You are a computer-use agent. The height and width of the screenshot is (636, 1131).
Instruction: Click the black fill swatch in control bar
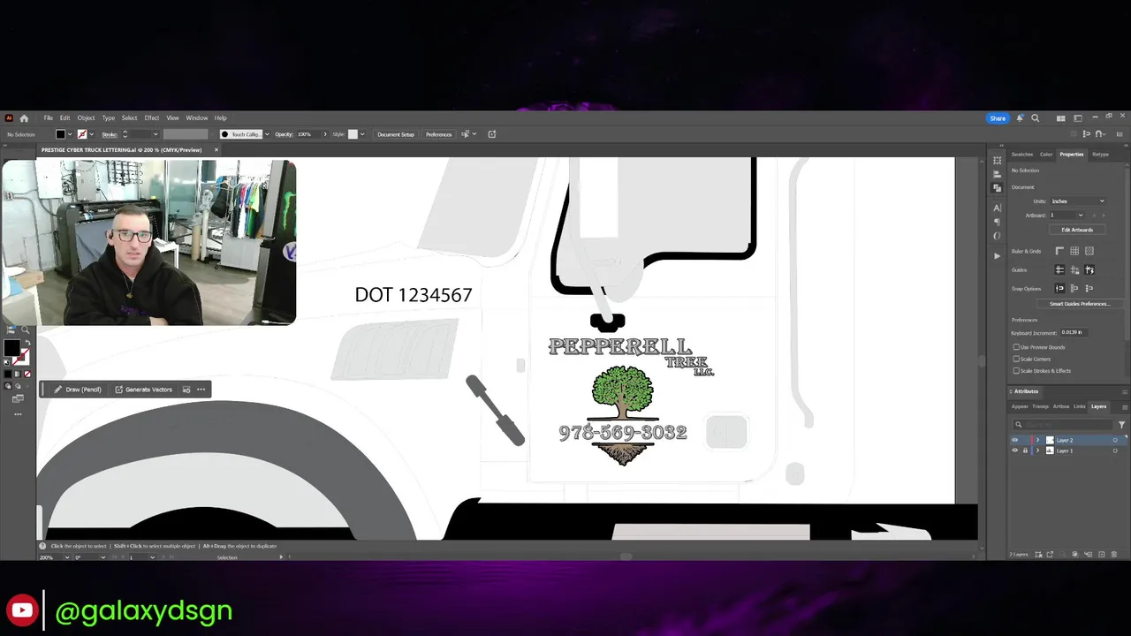pyautogui.click(x=60, y=134)
